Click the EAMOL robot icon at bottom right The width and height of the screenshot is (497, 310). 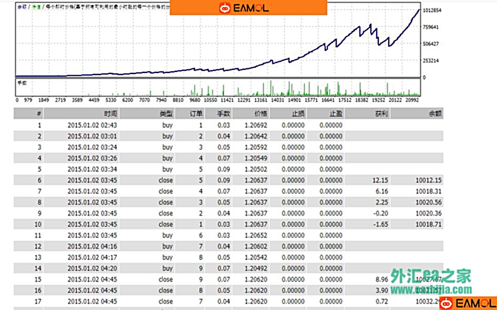(x=447, y=303)
